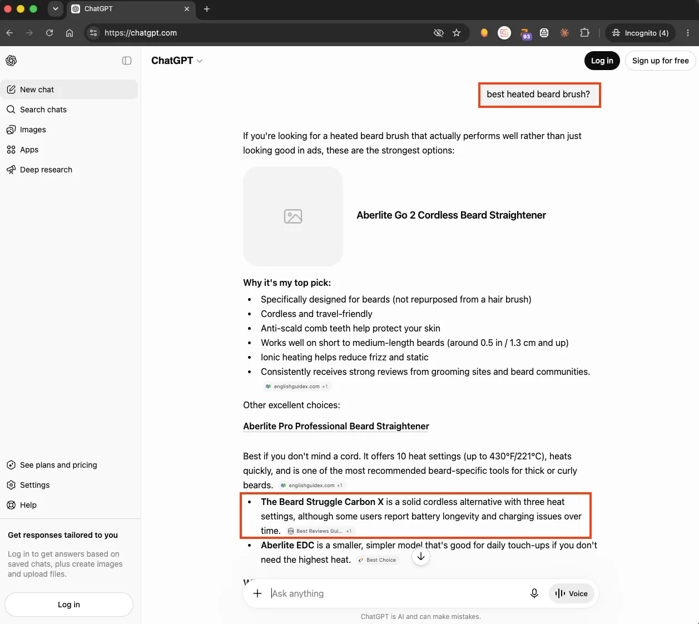Open a new browser tab
The height and width of the screenshot is (624, 699).
click(x=207, y=9)
